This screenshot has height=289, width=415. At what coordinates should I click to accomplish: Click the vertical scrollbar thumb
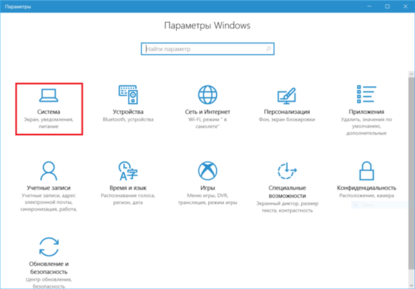(x=411, y=173)
